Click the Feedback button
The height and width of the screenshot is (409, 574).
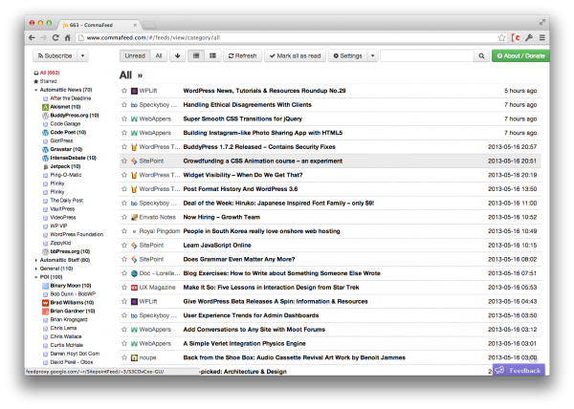tap(519, 370)
